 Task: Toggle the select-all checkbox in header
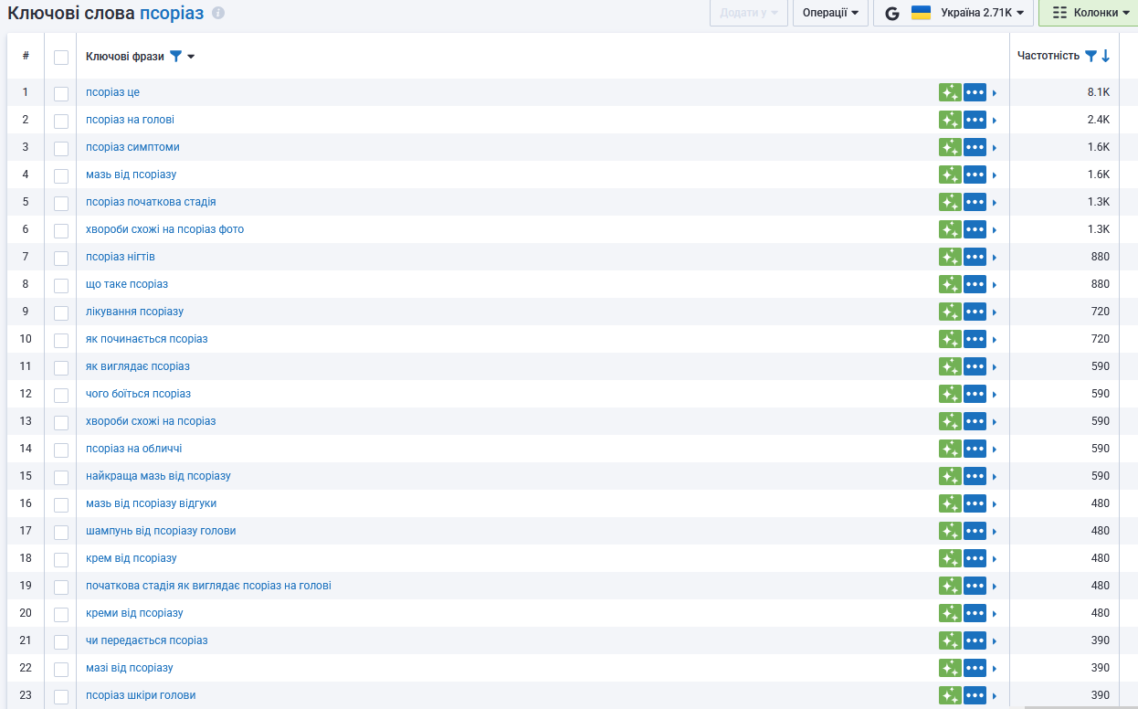pyautogui.click(x=61, y=58)
